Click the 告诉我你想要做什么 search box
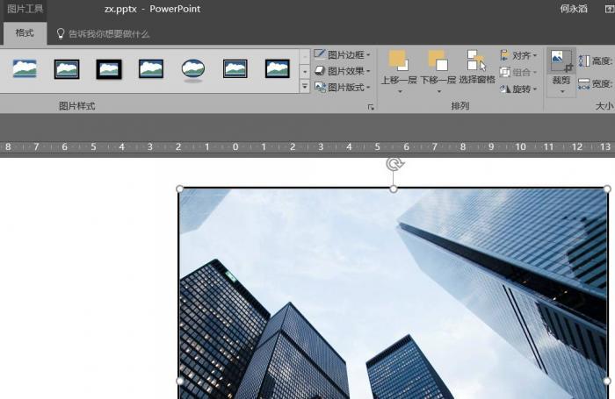The width and height of the screenshot is (615, 399). 109,34
